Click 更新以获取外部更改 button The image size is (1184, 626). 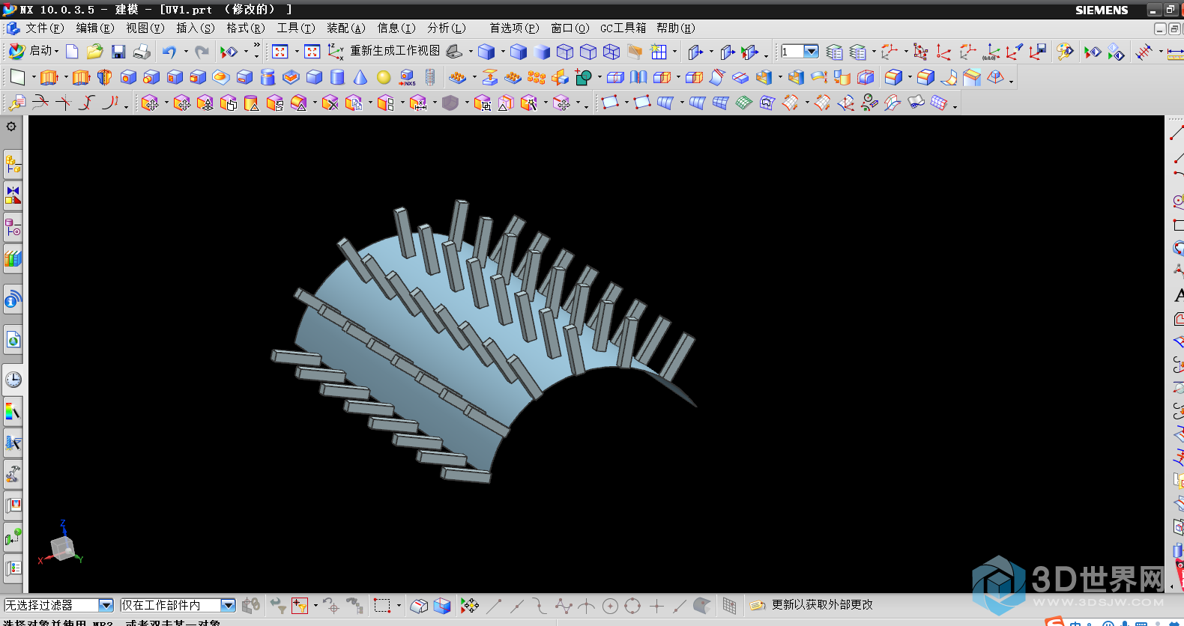coord(812,605)
